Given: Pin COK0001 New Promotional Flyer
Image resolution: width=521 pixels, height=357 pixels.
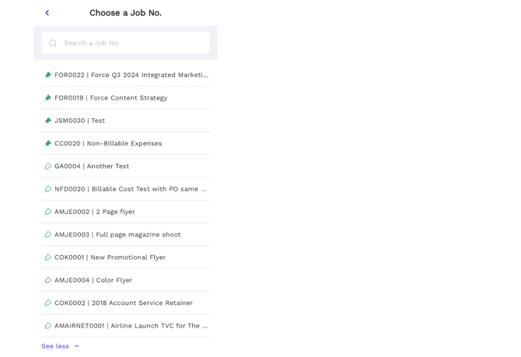Looking at the screenshot, I should (x=48, y=257).
